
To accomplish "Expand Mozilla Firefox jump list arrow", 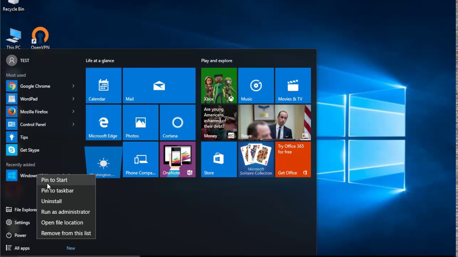I will (x=73, y=112).
